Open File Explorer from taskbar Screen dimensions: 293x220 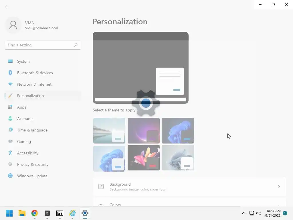click(x=22, y=213)
